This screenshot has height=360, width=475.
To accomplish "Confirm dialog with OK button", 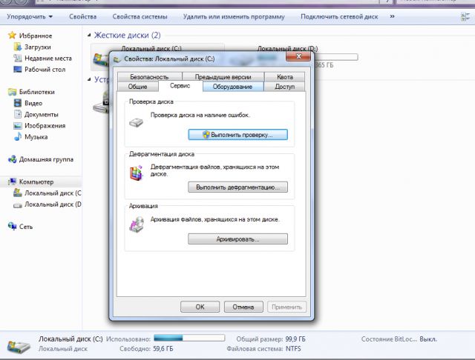I will point(200,307).
